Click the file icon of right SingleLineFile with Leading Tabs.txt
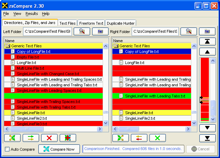The image size is (220, 158). pyautogui.click(x=121, y=96)
